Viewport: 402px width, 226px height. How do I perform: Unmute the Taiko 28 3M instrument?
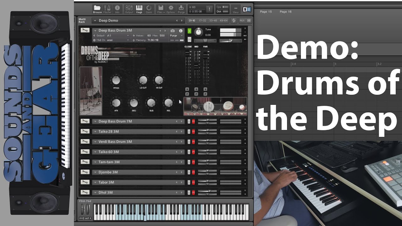click(x=193, y=132)
